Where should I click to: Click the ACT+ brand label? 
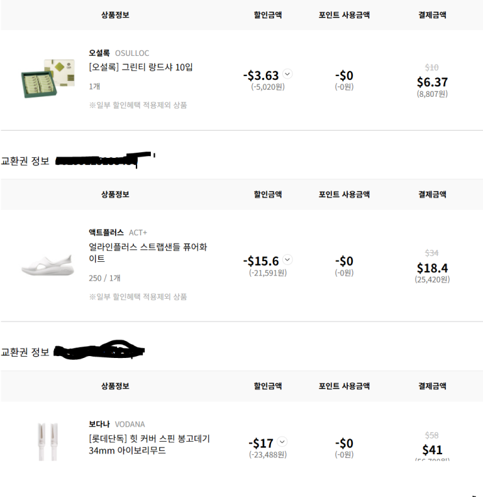(138, 233)
